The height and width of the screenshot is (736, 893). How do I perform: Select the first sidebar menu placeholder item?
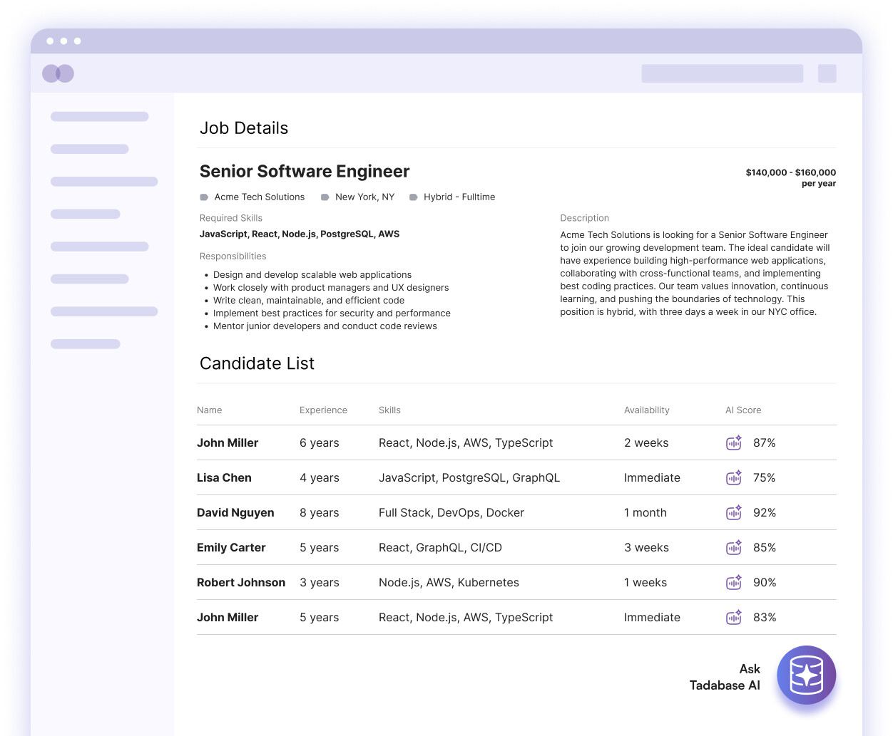point(100,116)
